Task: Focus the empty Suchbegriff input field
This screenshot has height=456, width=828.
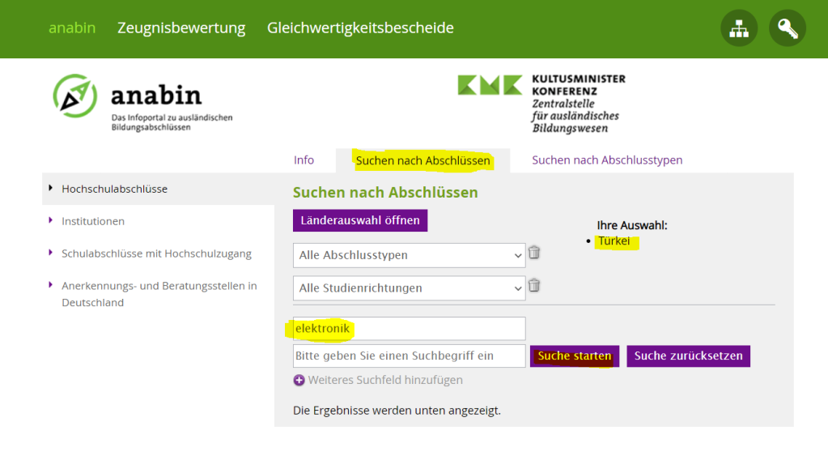Action: (410, 356)
